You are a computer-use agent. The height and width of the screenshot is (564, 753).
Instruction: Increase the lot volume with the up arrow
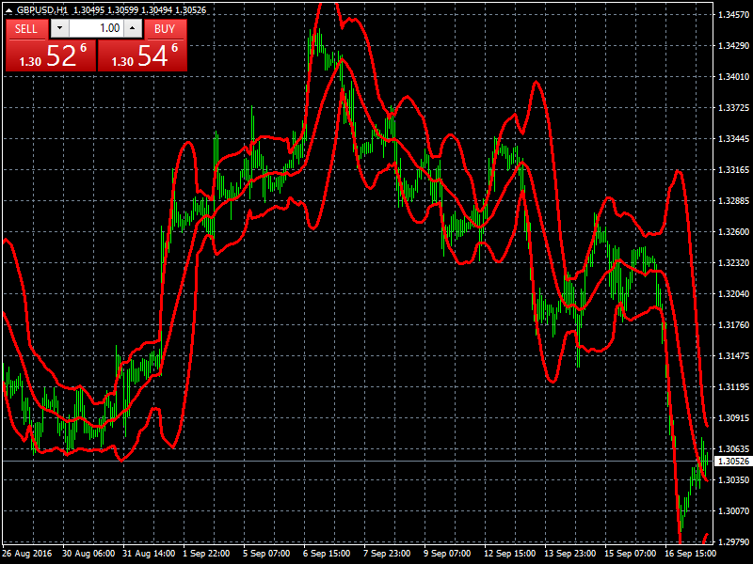tap(133, 28)
